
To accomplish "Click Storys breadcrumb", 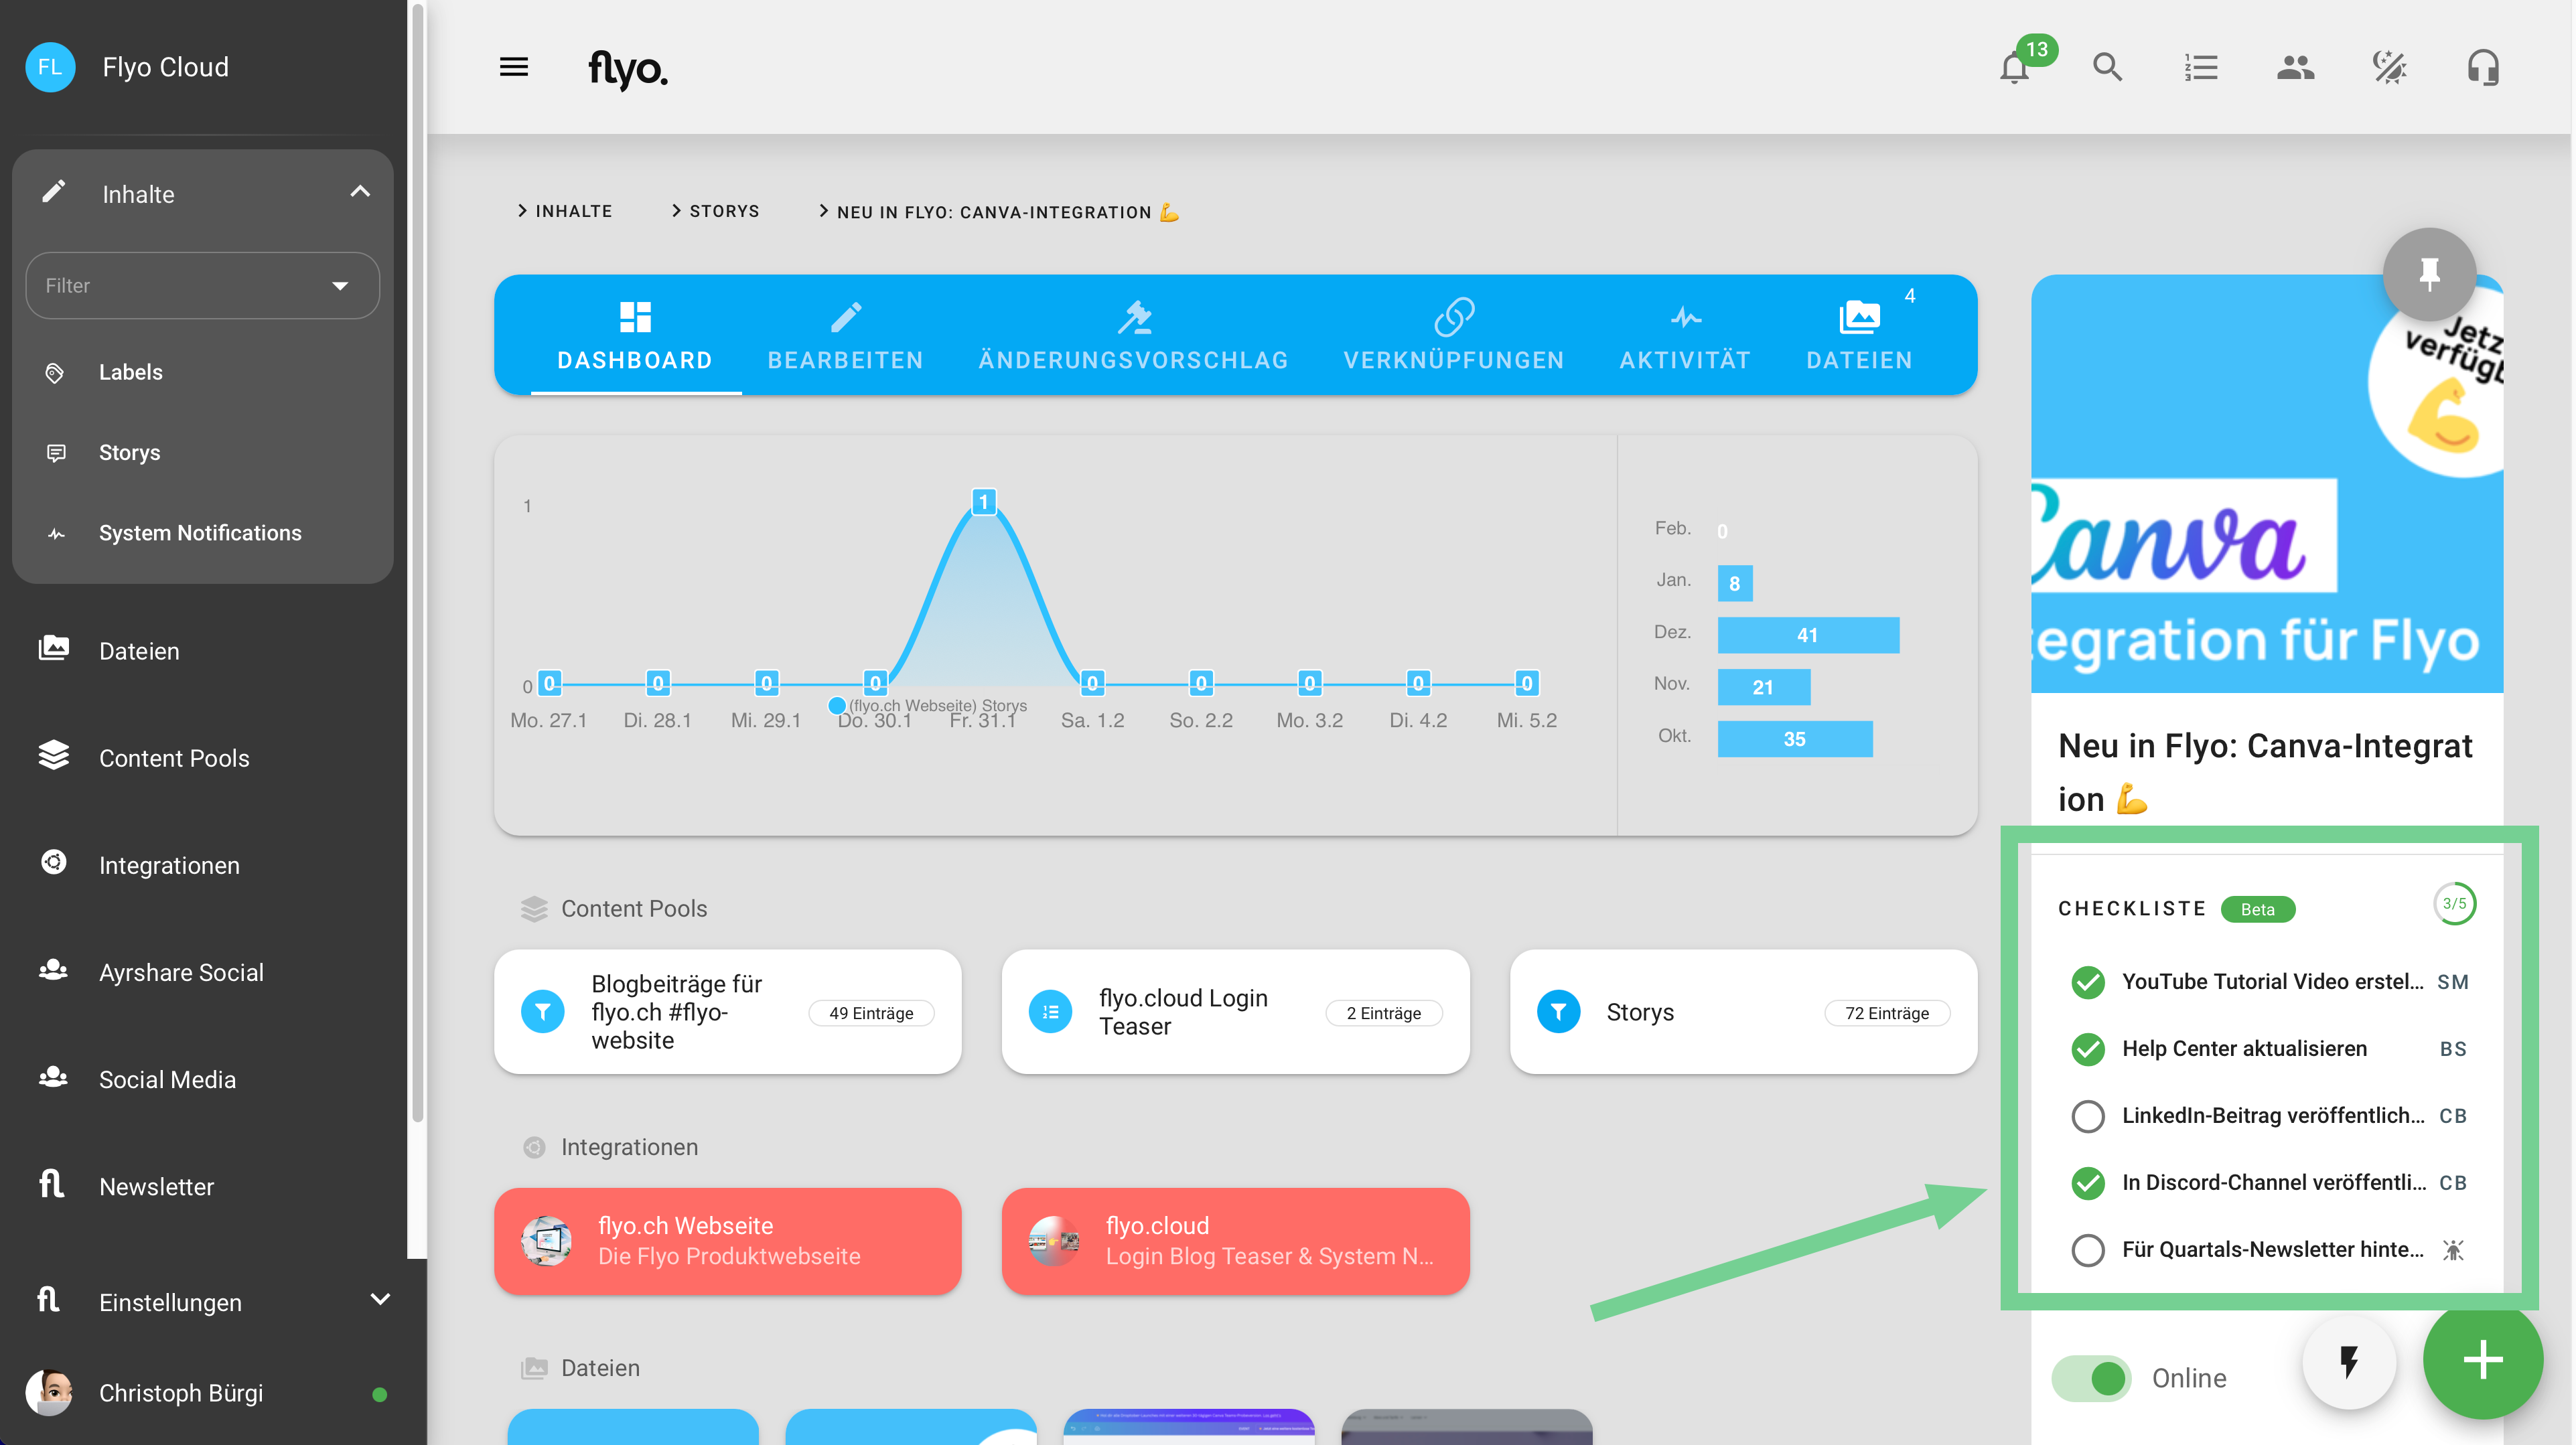I will click(x=715, y=211).
